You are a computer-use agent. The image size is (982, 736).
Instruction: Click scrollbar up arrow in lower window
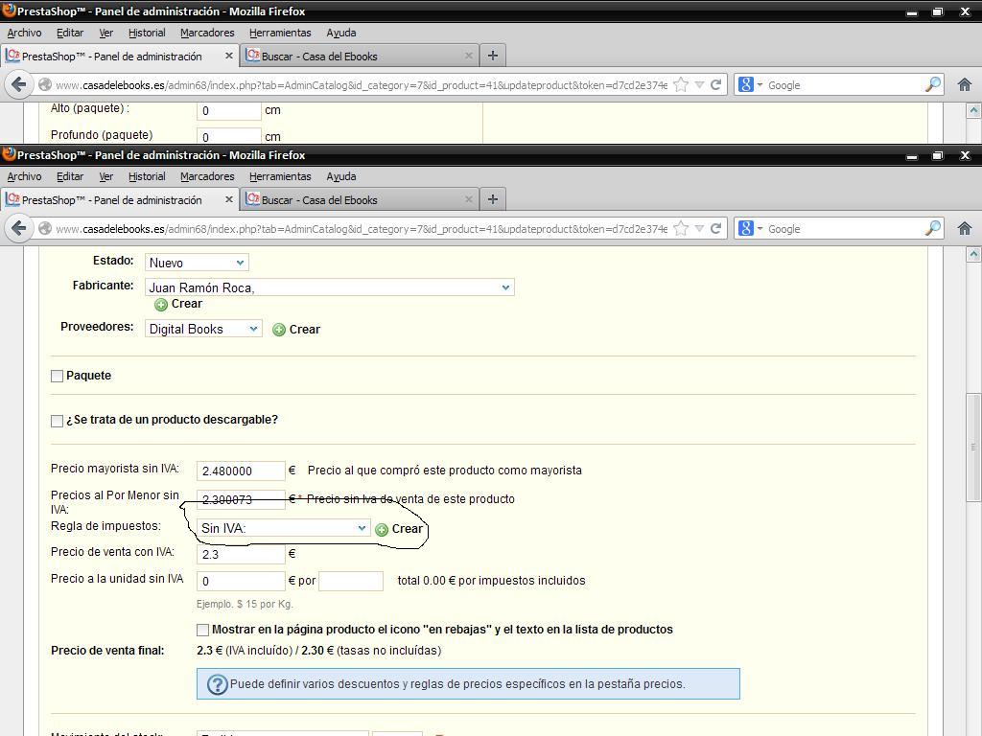[973, 254]
